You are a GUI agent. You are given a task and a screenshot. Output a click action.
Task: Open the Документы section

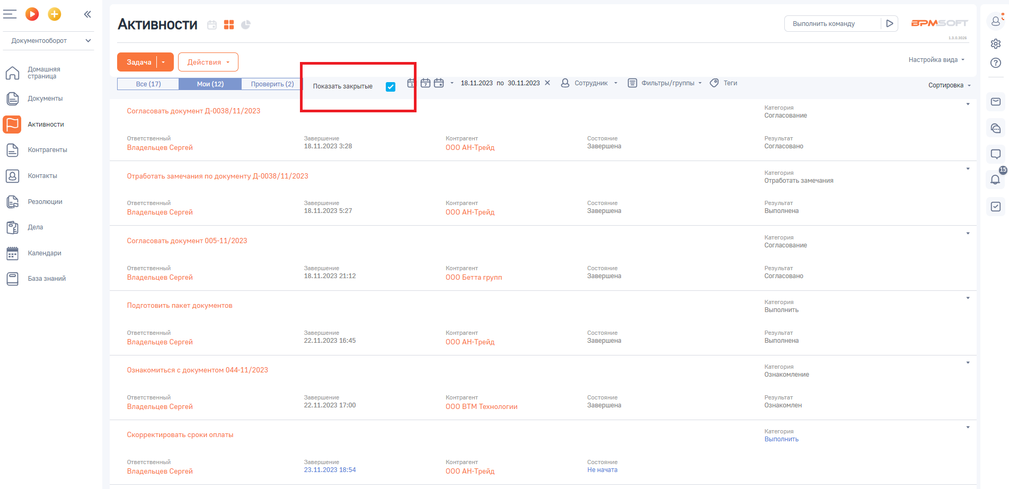[x=45, y=99]
